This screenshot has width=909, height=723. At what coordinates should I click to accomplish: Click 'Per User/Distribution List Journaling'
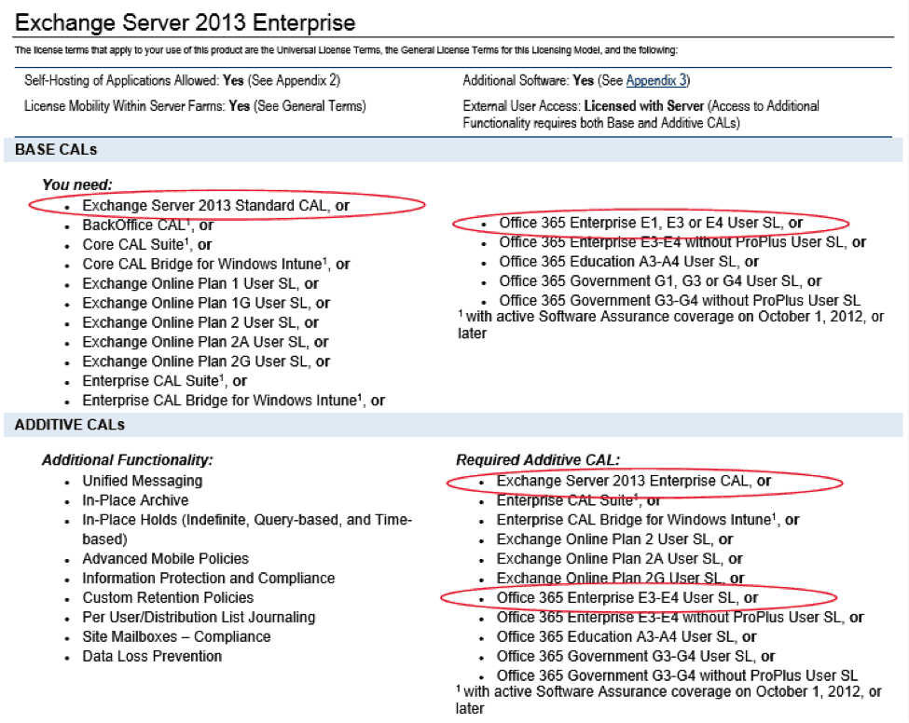click(x=199, y=618)
